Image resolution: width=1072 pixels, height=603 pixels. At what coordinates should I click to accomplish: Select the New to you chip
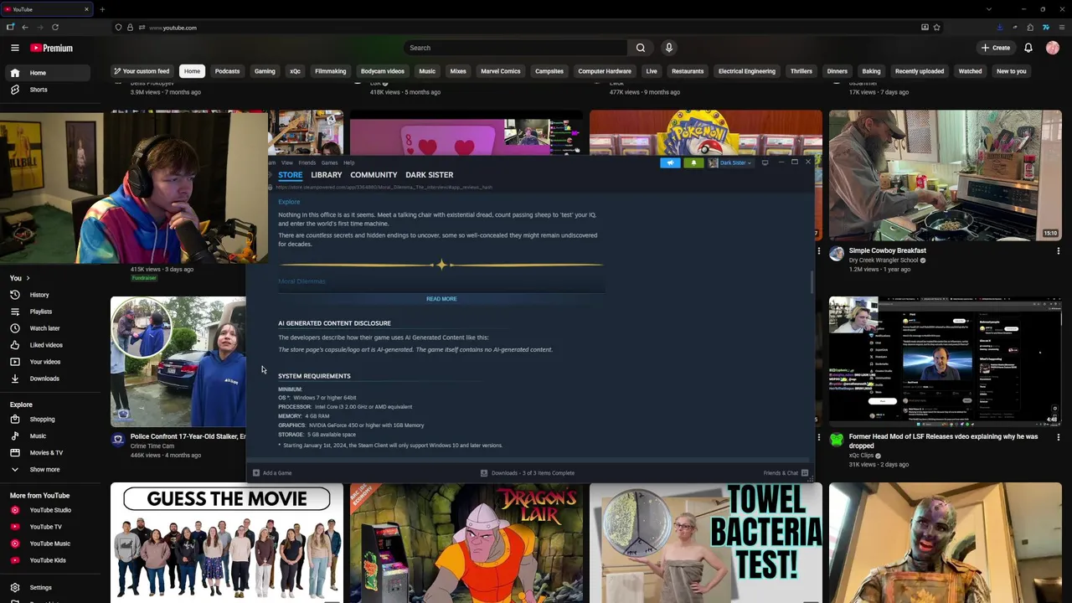point(1011,71)
